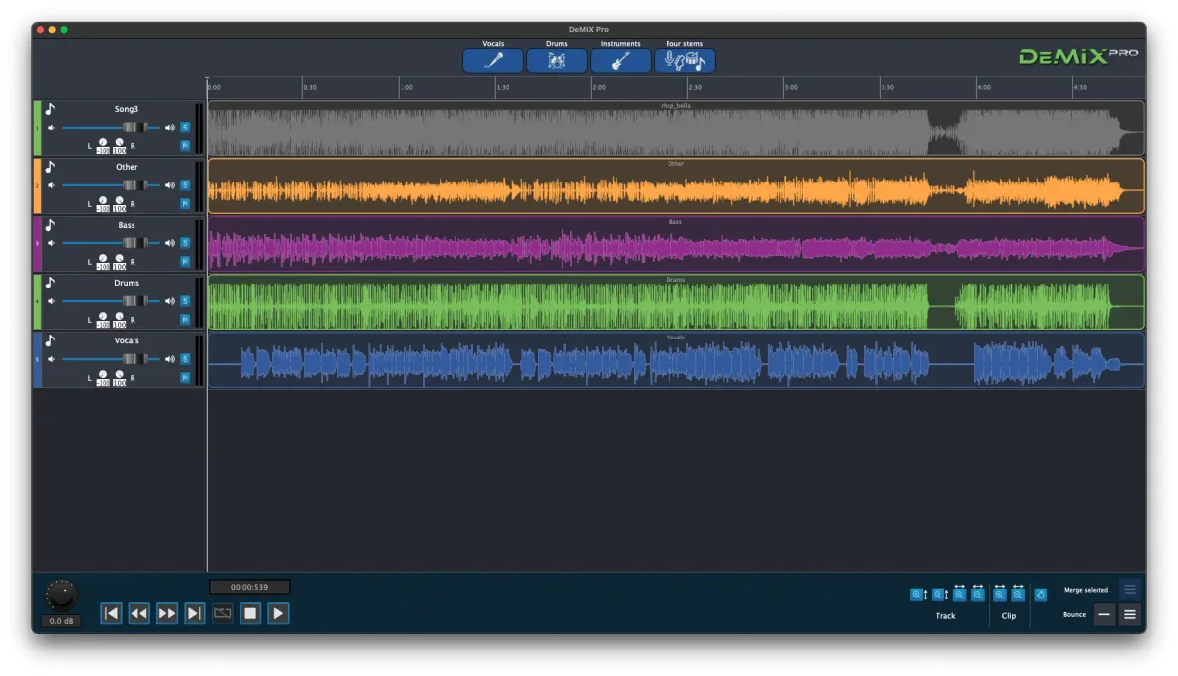Click the right pan knob on Vocals
The image size is (1178, 676).
click(119, 375)
